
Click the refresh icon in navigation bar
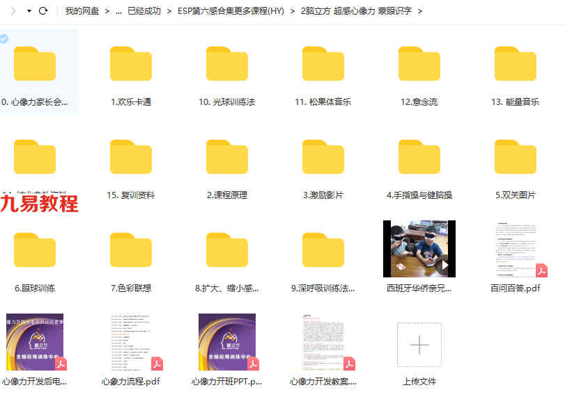tap(43, 11)
